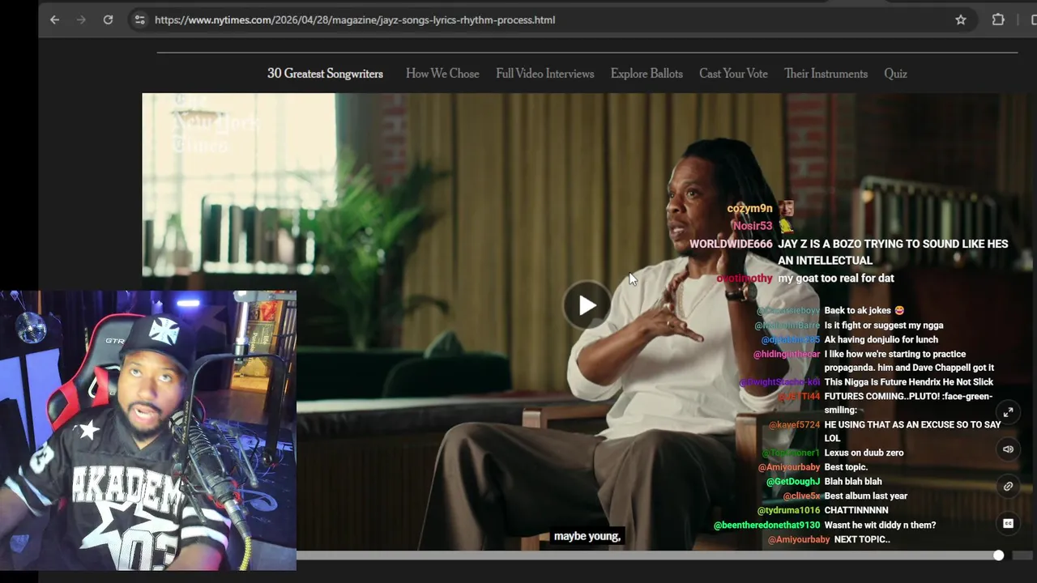This screenshot has height=583, width=1037.
Task: Copy the video link with the chain icon
Action: click(x=1008, y=487)
